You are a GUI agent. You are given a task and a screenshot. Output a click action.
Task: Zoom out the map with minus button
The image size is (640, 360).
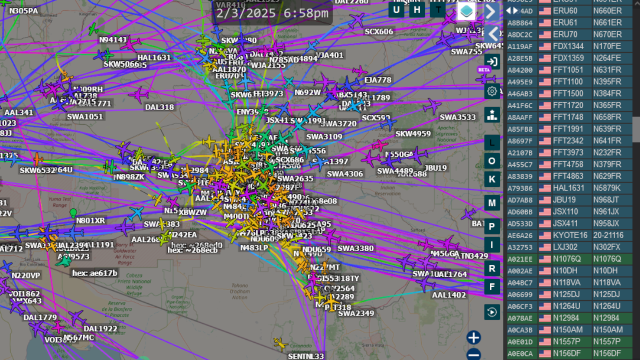(x=473, y=354)
